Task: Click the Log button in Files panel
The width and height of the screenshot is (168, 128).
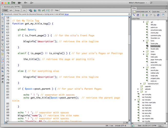Action: (x=160, y=126)
